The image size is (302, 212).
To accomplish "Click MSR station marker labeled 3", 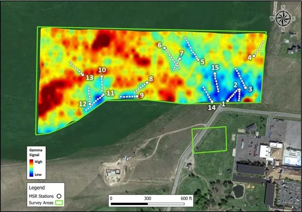I will click(x=246, y=88).
